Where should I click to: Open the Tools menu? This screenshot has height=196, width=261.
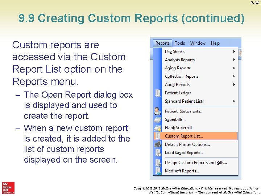[179, 43]
